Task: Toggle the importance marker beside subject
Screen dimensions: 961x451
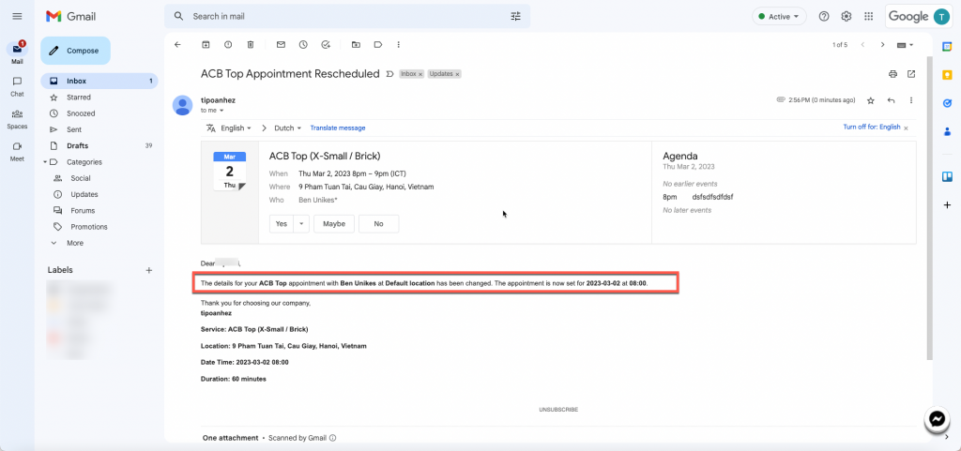Action: pos(389,74)
